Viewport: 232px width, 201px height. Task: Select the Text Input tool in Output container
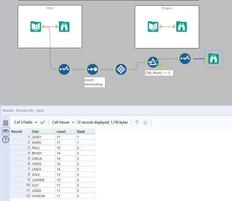153,26
